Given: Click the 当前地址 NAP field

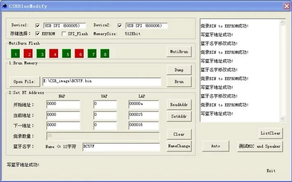Looking at the screenshot, I should click(x=63, y=115).
